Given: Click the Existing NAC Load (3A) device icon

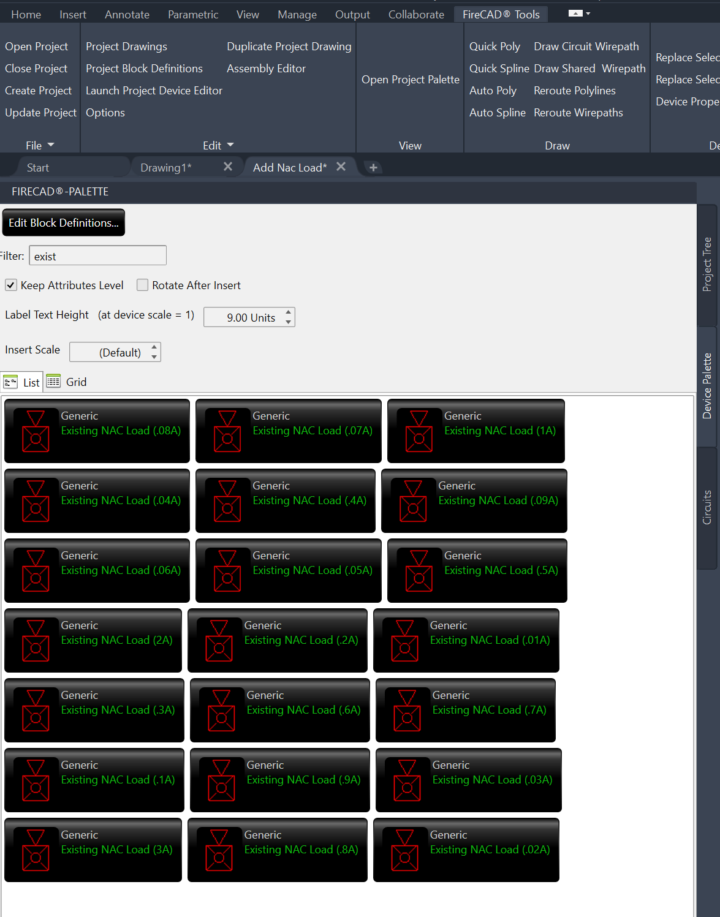Looking at the screenshot, I should 36,850.
